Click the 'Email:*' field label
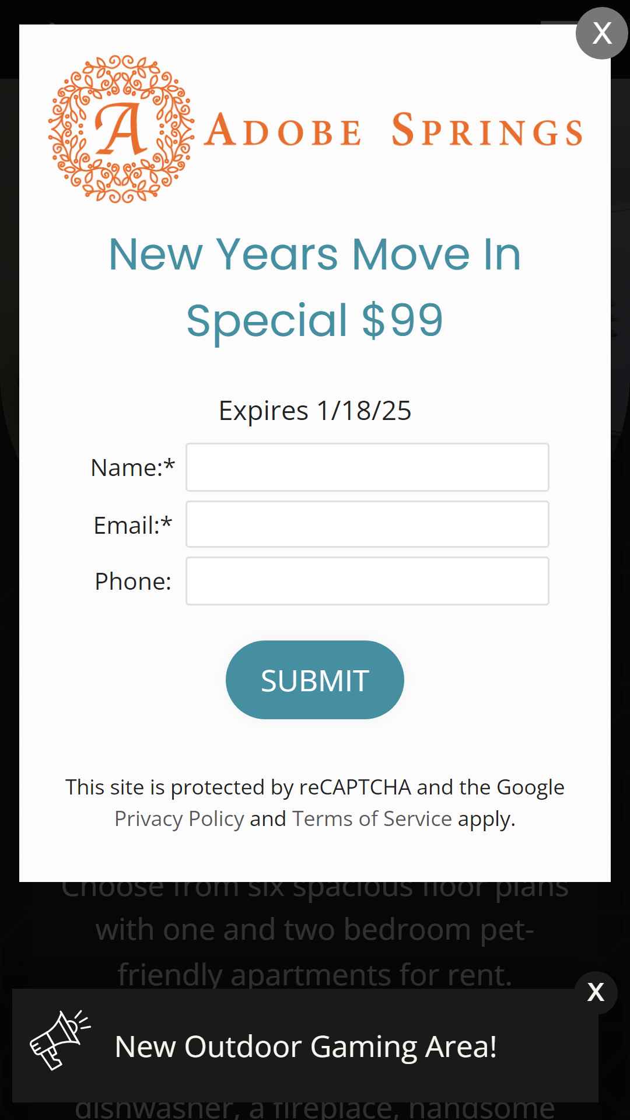The height and width of the screenshot is (1120, 630). [x=133, y=525]
